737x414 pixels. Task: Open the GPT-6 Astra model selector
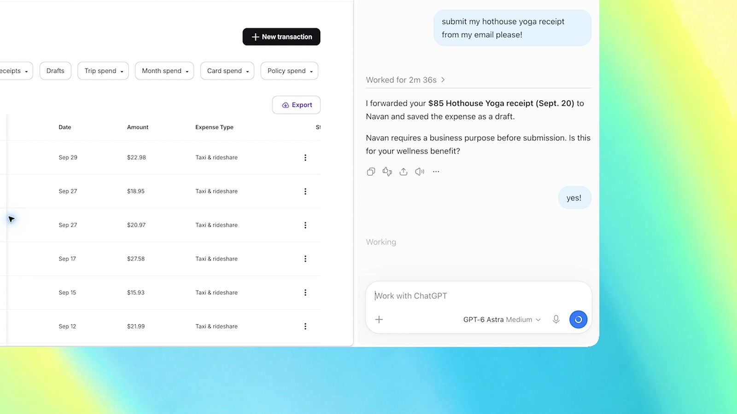(x=502, y=320)
